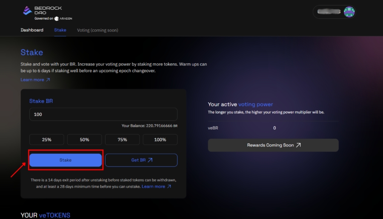Click arrow icon next to exit-period Learn more

(169, 187)
